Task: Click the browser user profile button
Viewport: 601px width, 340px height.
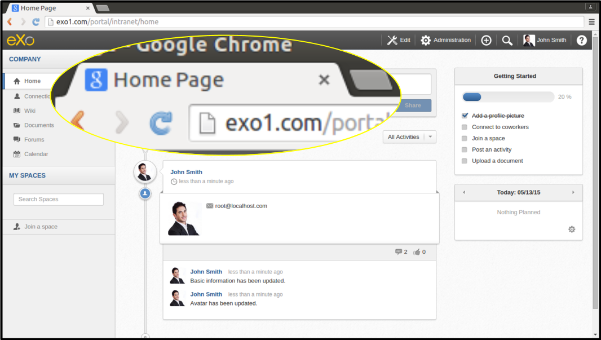Action: click(590, 7)
